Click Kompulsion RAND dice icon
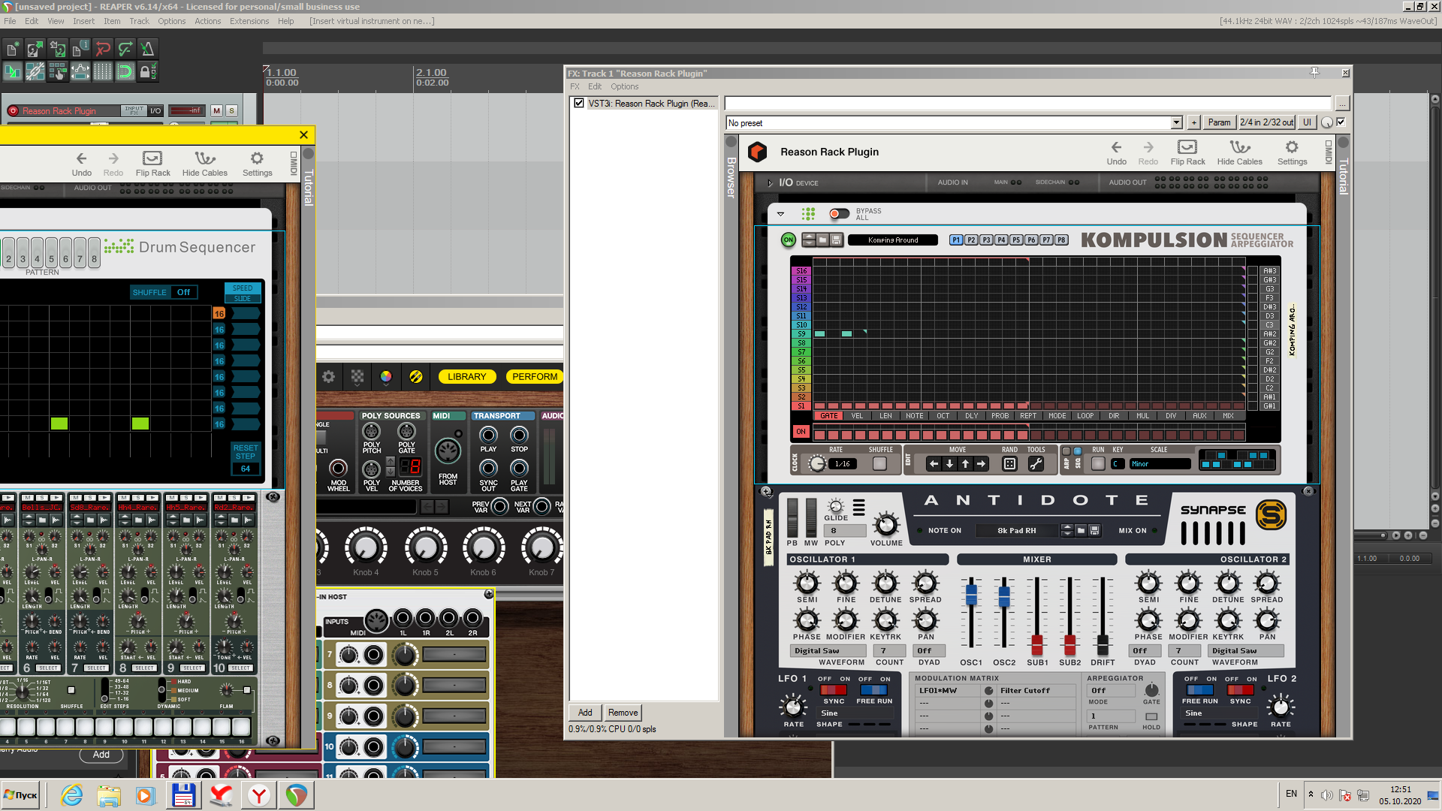Screen dimensions: 1442x811 (1009, 464)
